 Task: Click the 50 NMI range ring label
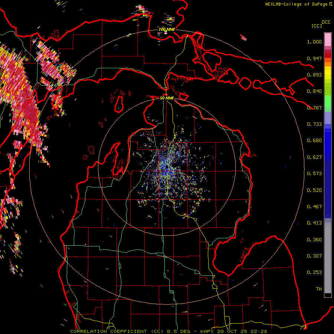click(x=167, y=98)
